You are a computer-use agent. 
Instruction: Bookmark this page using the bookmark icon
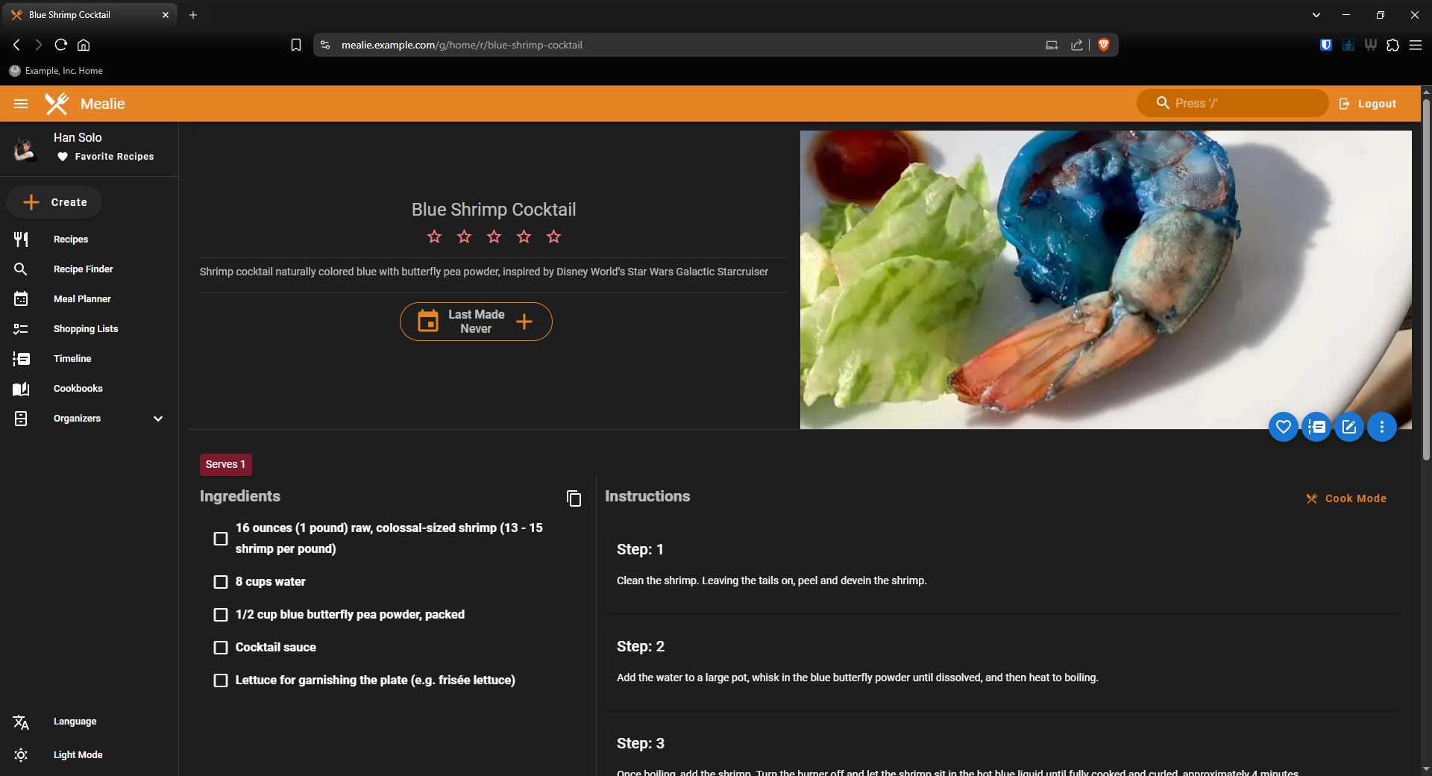tap(296, 45)
